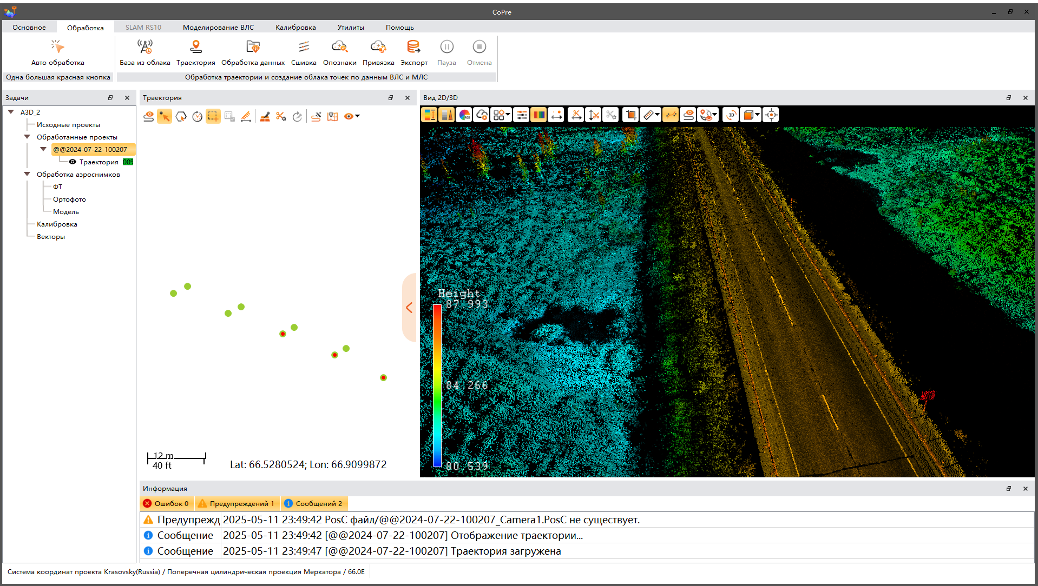Open the ruler measurement dropdown arrow
This screenshot has width=1038, height=586.
tap(657, 115)
